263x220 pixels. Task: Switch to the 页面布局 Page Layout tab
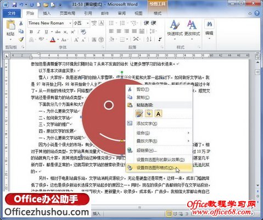tap(68, 13)
